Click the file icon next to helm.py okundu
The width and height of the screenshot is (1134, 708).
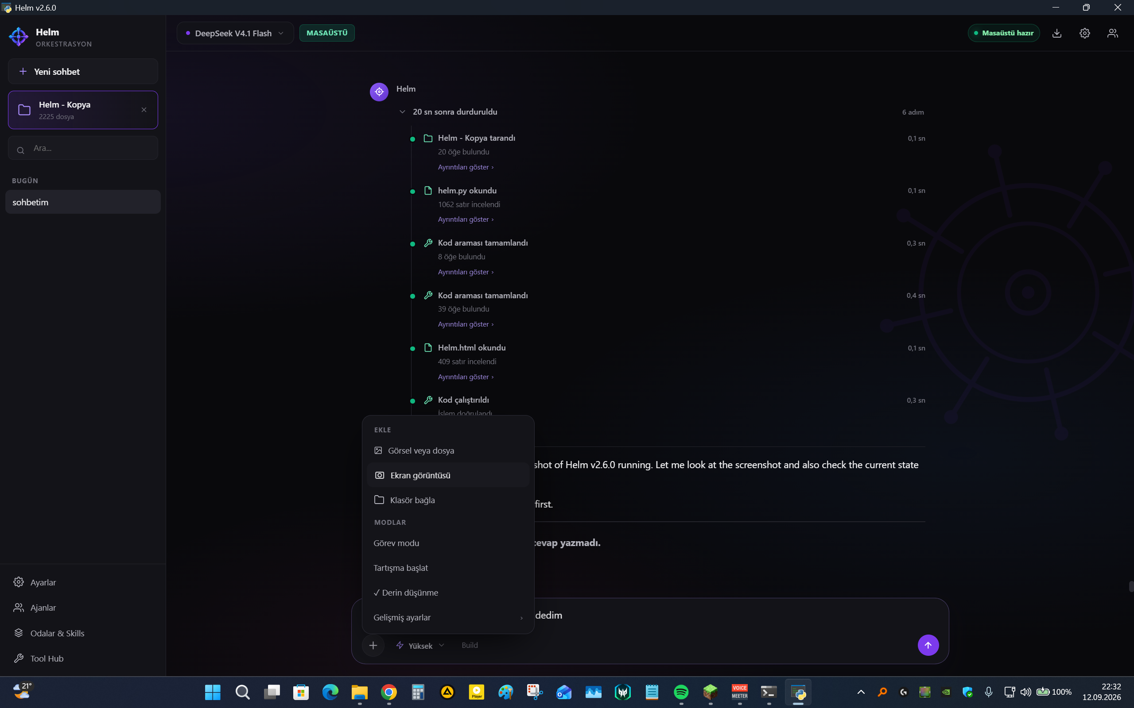point(428,191)
